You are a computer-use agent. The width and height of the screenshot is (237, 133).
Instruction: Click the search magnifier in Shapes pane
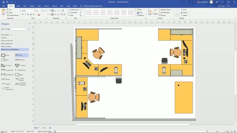pyautogui.click(x=29, y=29)
